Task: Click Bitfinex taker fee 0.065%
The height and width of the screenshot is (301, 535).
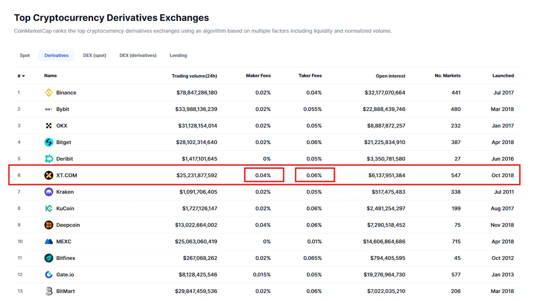Action: [313, 258]
